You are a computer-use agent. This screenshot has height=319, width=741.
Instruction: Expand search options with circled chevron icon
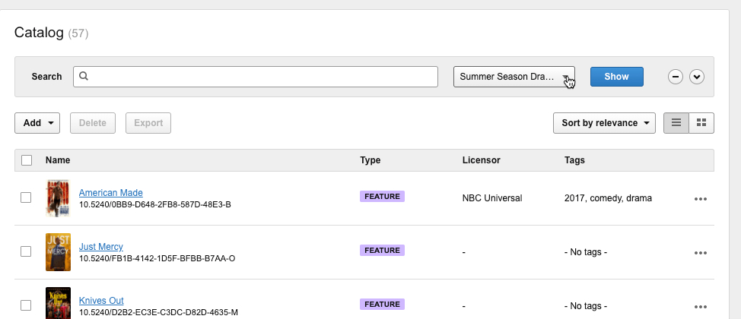coord(697,77)
